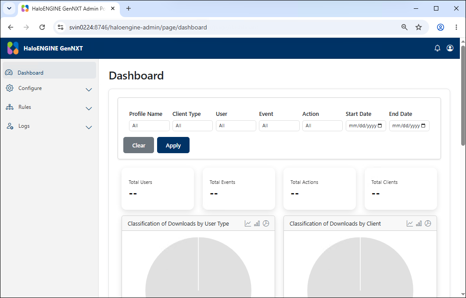The width and height of the screenshot is (466, 298).
Task: Expand the Configure menu chevron
Action: pyautogui.click(x=89, y=90)
